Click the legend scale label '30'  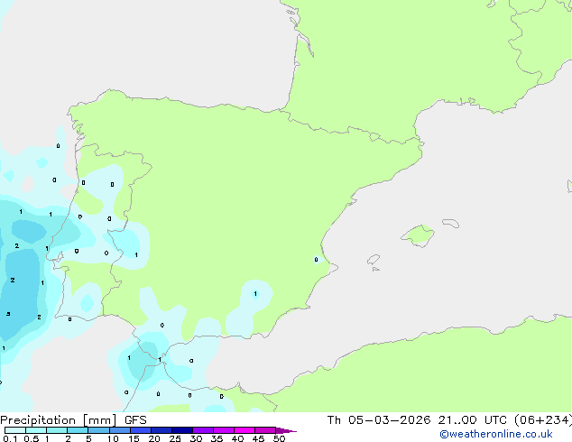(x=196, y=438)
